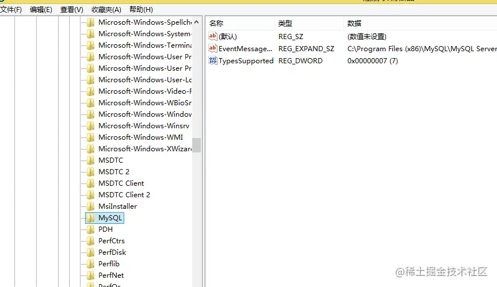497x287 pixels.
Task: Select the Microsoft-Windows-XWizar key label
Action: [145, 148]
